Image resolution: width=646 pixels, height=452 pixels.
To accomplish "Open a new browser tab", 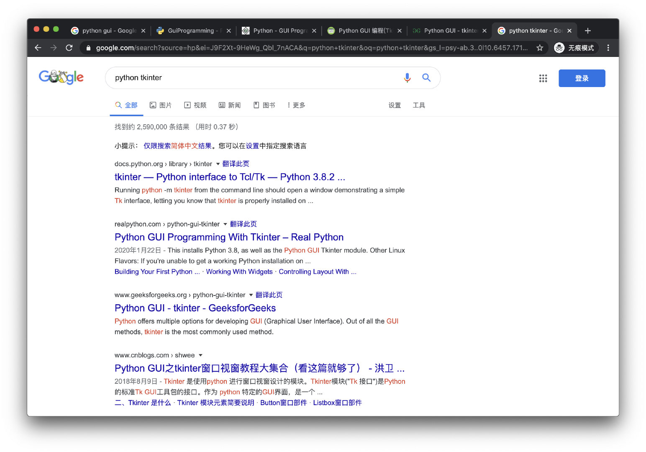I will coord(587,31).
